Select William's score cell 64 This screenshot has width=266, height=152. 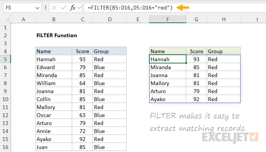click(82, 83)
